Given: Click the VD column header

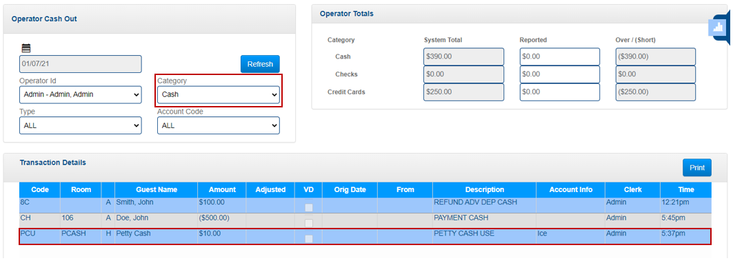Looking at the screenshot, I should pos(308,189).
